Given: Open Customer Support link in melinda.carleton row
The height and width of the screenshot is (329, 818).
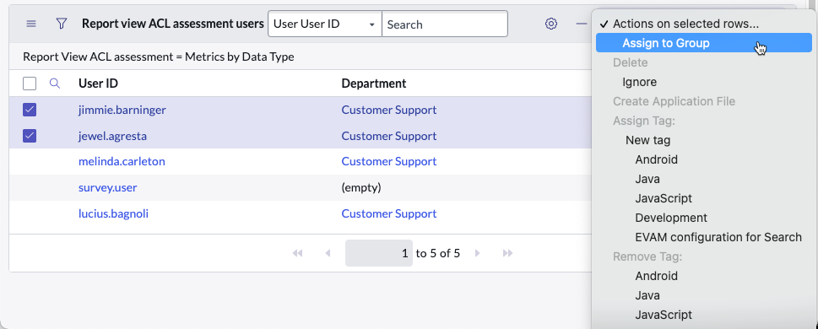Looking at the screenshot, I should 388,162.
